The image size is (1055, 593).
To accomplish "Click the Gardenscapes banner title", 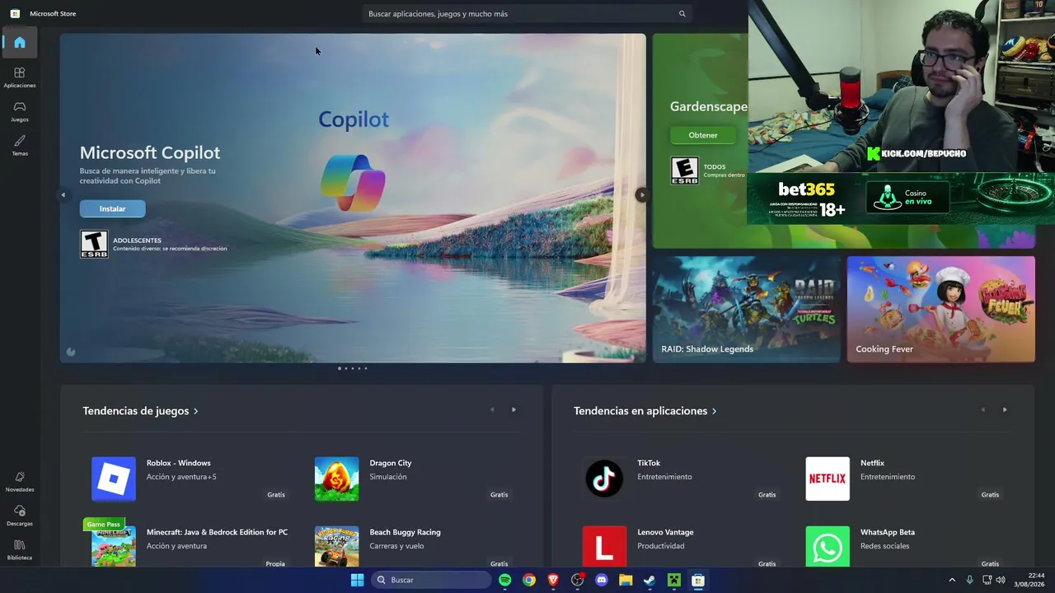I will point(709,106).
